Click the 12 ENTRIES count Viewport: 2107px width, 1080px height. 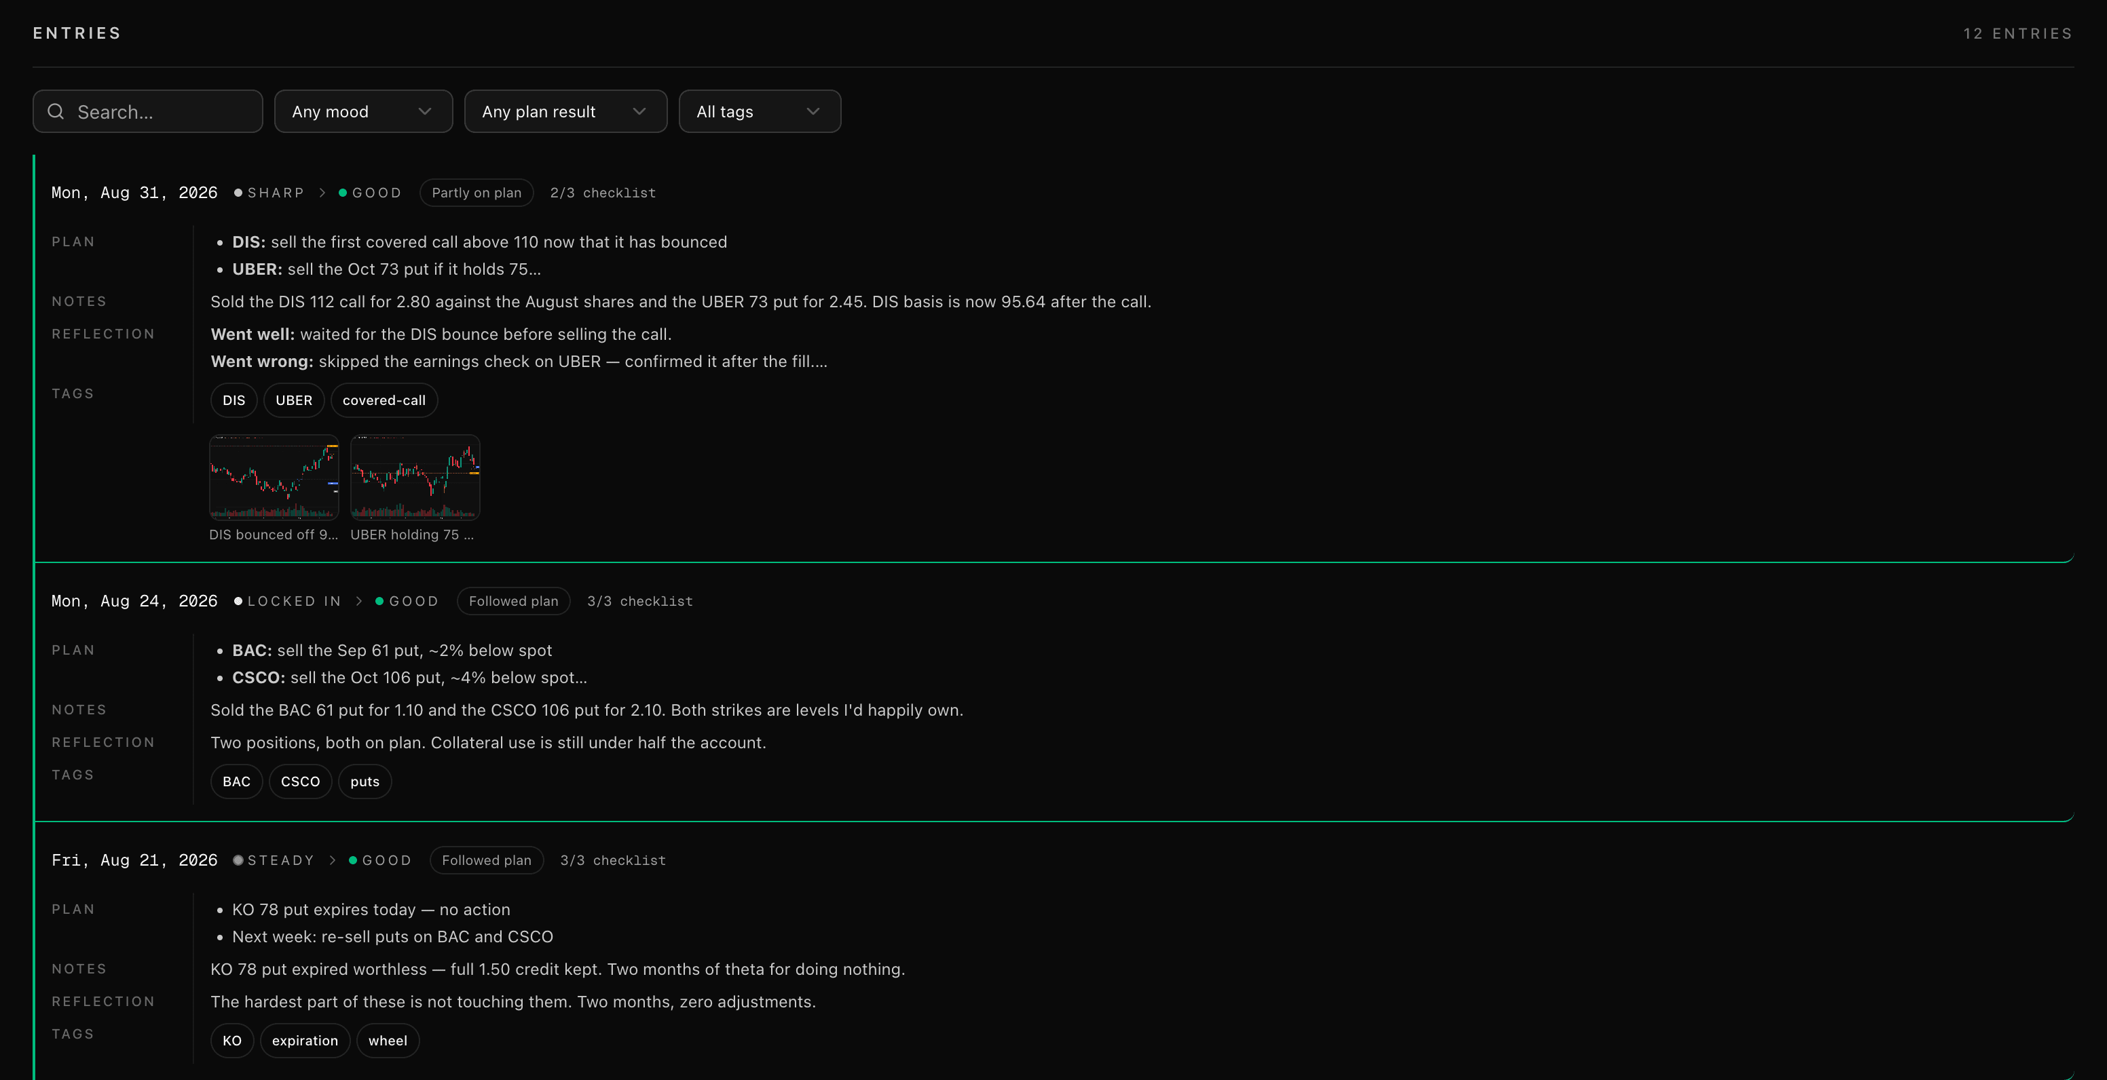(x=2018, y=33)
